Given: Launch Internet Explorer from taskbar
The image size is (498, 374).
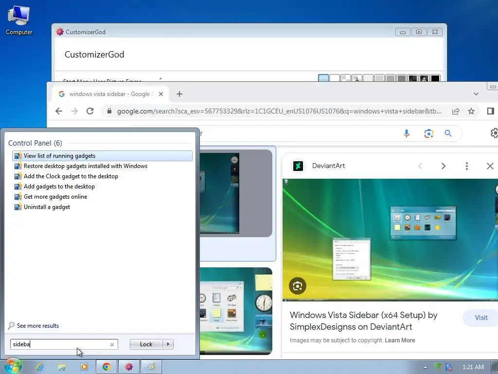Looking at the screenshot, I should [39, 367].
